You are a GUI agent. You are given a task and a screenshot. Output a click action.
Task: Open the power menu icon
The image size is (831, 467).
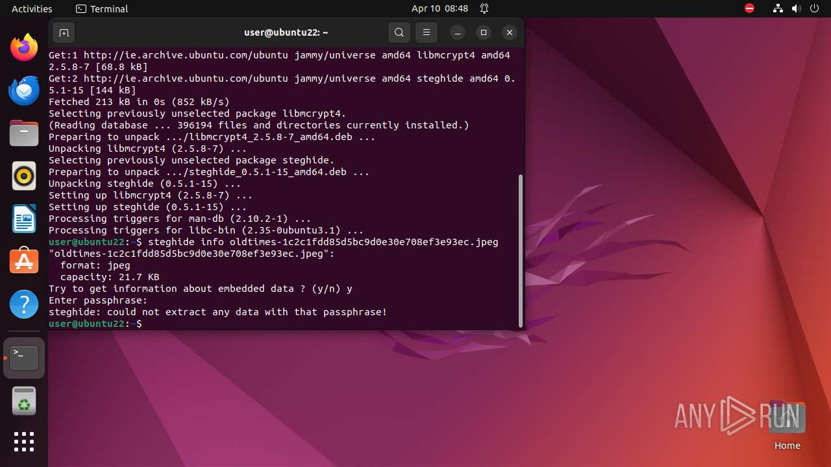(815, 8)
